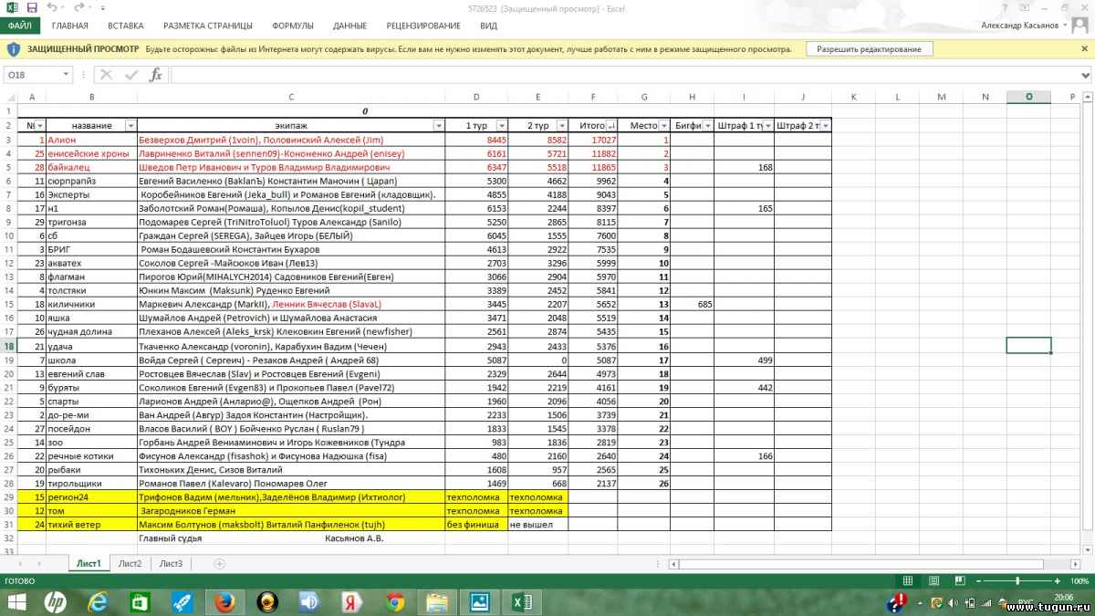Click the Select All corner triangle

coord(9,96)
